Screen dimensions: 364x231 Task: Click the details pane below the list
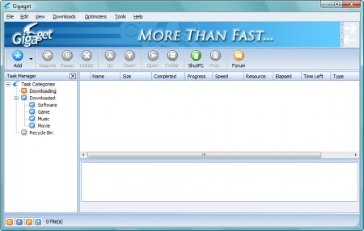coord(219,182)
